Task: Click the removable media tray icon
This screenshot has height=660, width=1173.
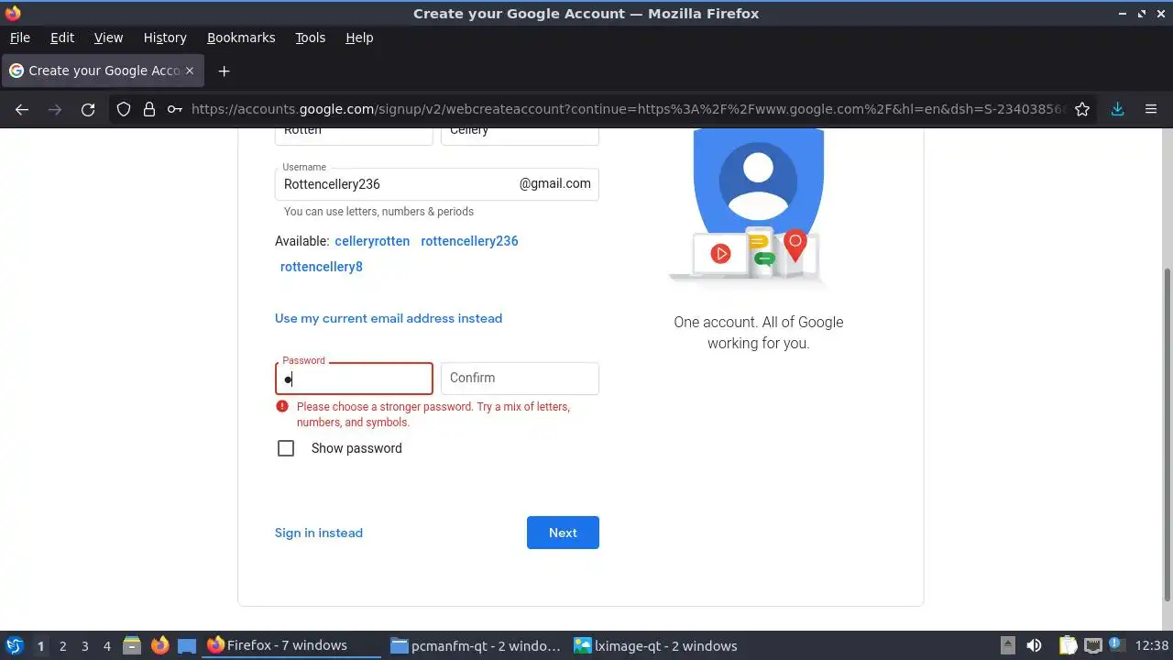Action: click(1007, 645)
